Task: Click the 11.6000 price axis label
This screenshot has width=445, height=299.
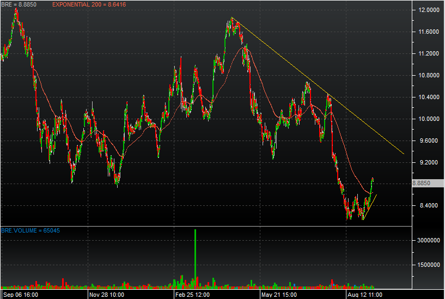Action: click(x=429, y=32)
